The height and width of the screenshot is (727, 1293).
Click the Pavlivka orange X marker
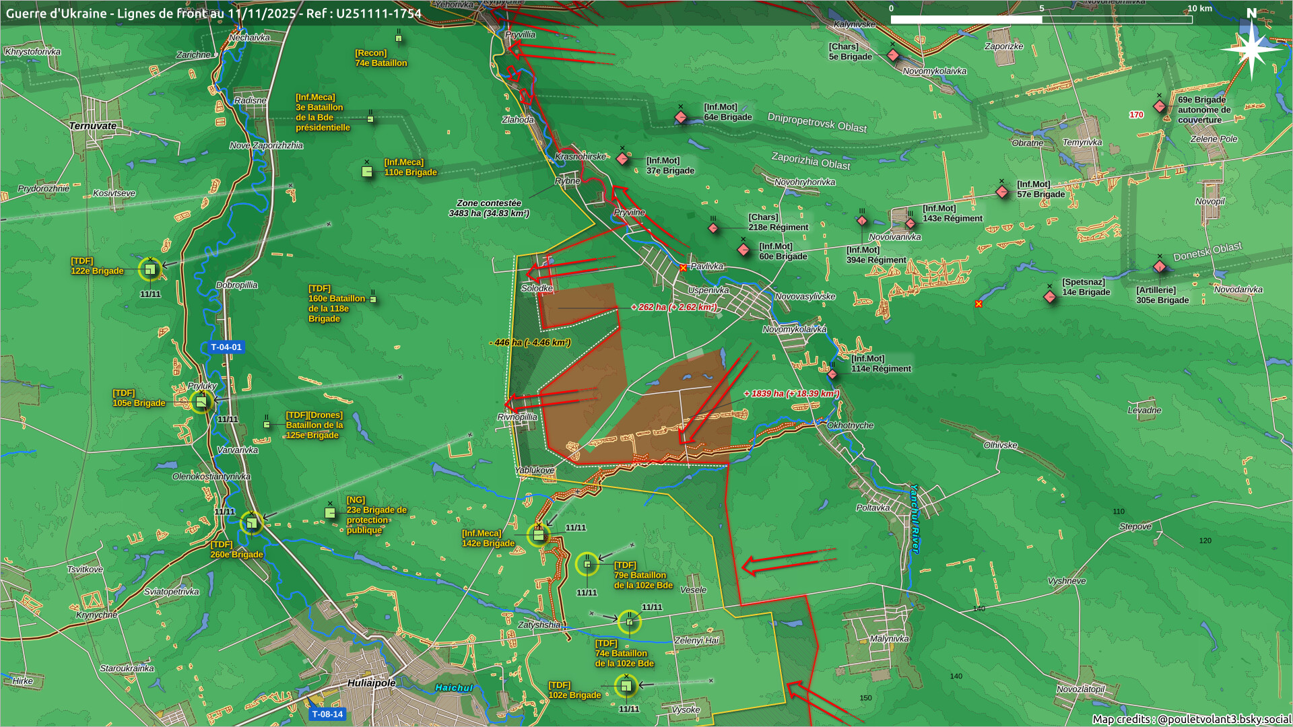point(683,268)
